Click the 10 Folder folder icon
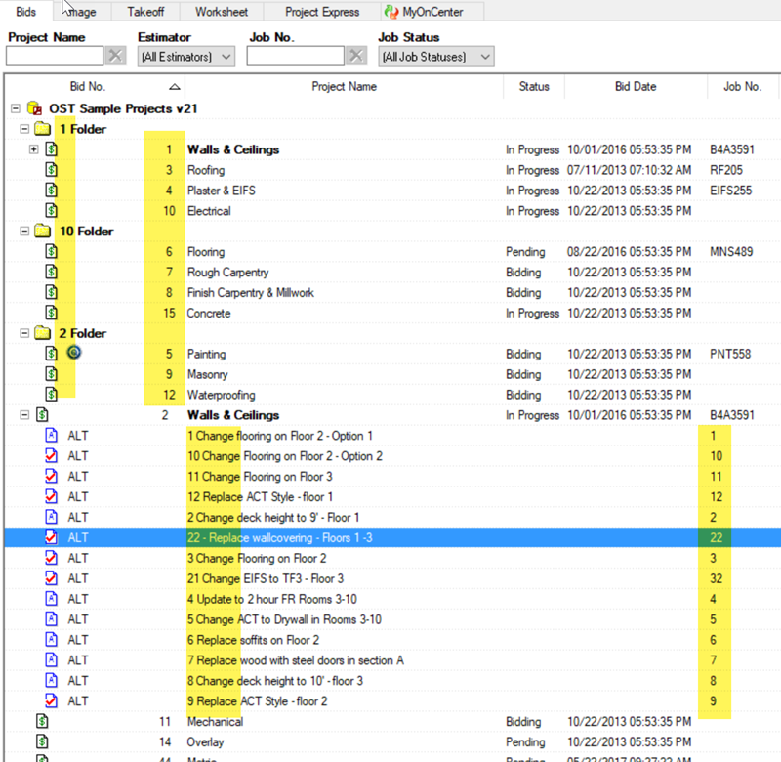Viewport: 781px width, 762px height. coord(43,232)
